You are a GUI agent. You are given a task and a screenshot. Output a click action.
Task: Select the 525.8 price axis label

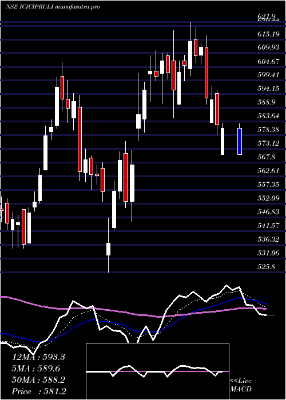coord(267,267)
